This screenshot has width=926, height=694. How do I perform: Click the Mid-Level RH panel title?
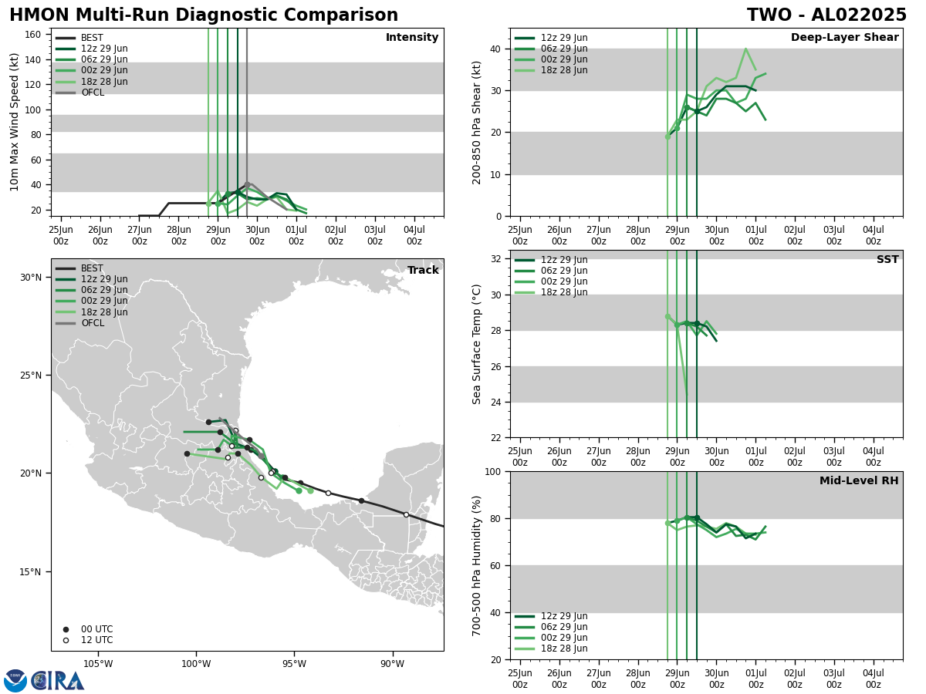[859, 481]
